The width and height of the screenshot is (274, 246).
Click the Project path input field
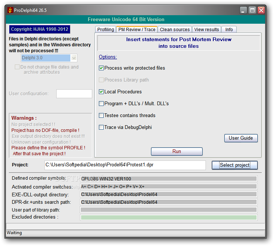125,165
